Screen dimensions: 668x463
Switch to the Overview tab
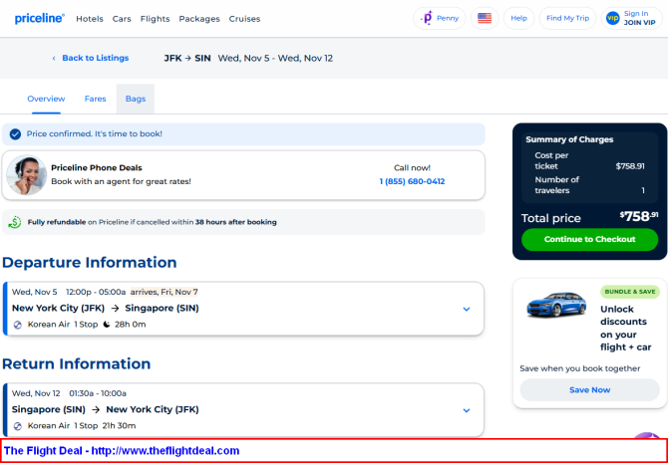tap(46, 99)
